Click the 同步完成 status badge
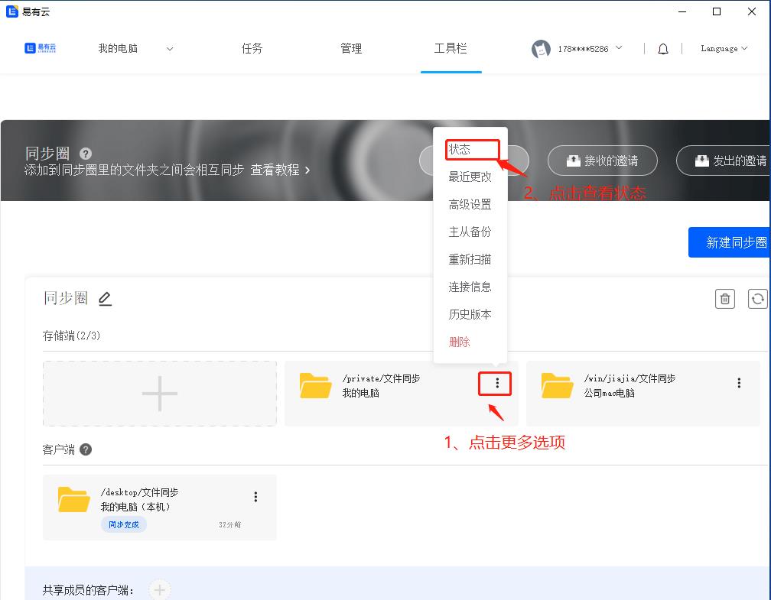The width and height of the screenshot is (771, 600). pyautogui.click(x=124, y=525)
